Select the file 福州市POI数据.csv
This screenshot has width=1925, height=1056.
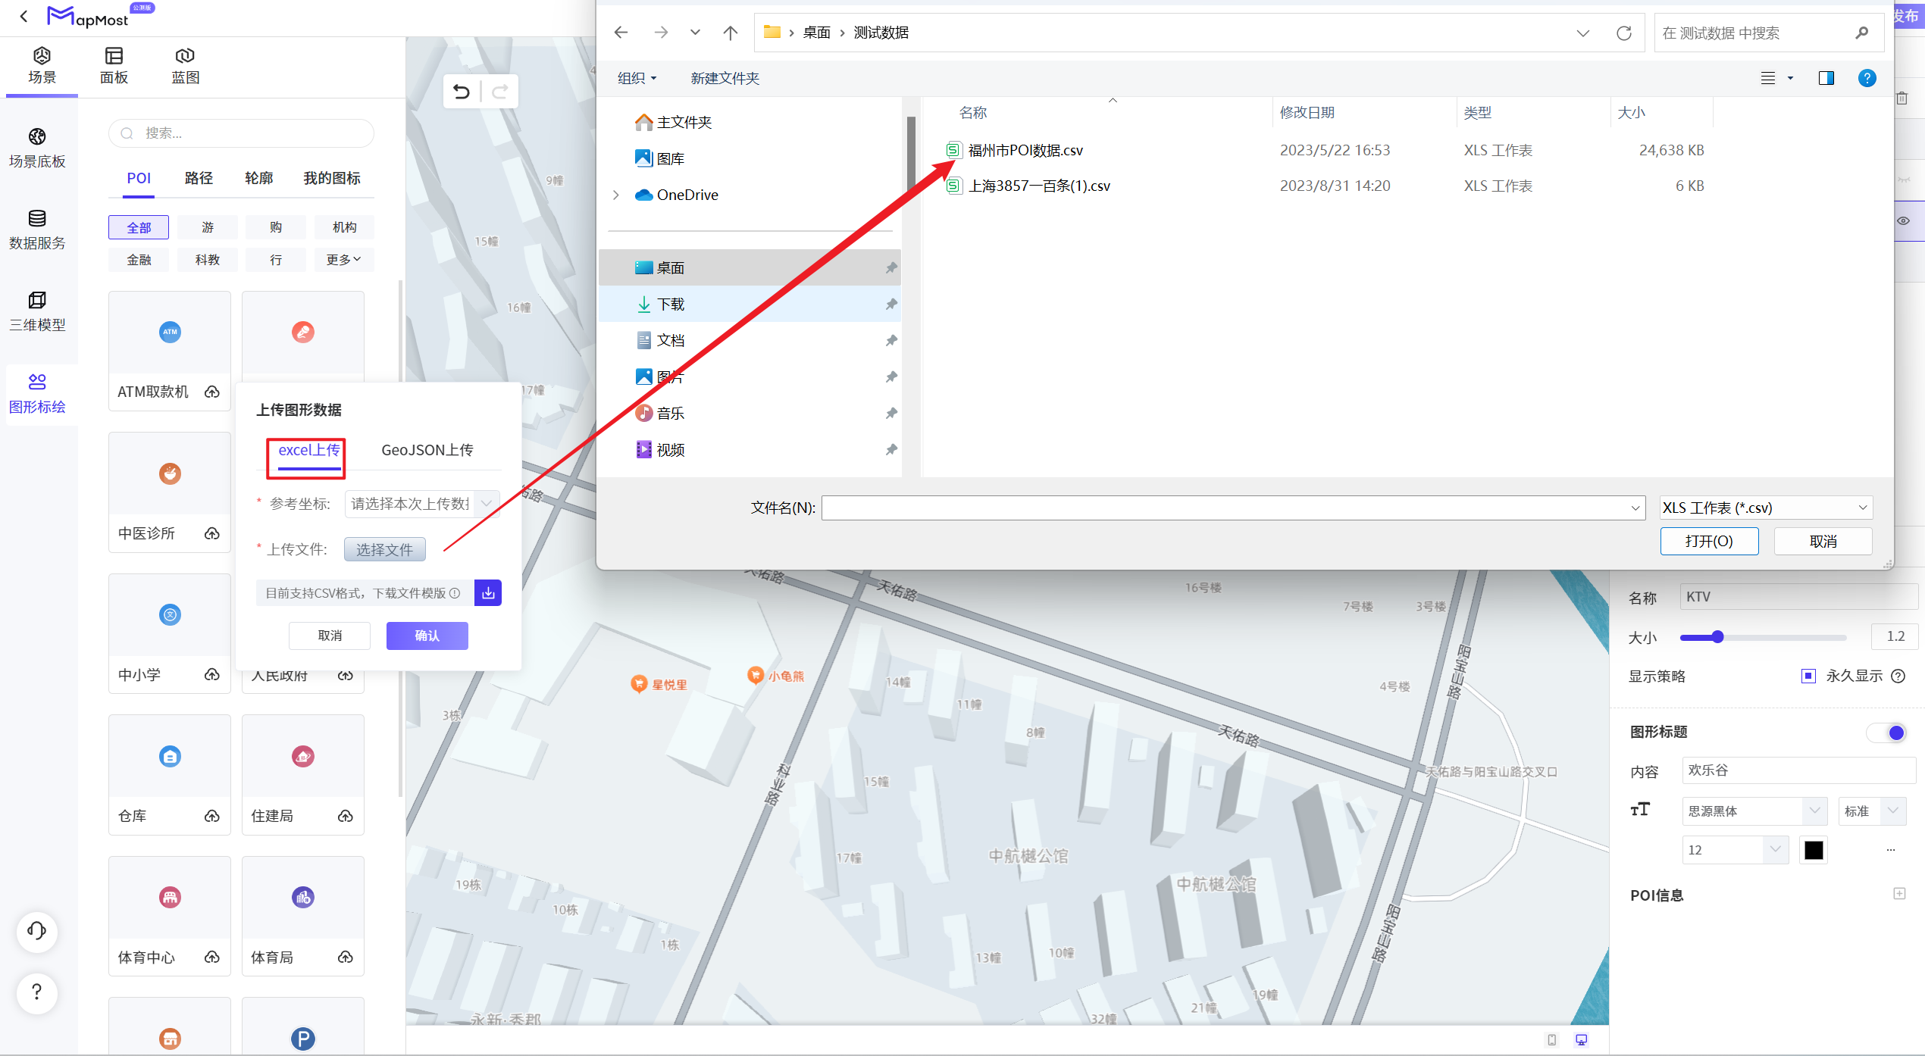pos(1025,150)
